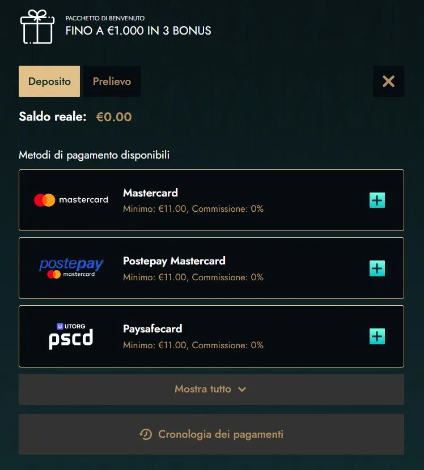Expand Postepay Mastercard with plus icon
Image resolution: width=424 pixels, height=470 pixels.
377,268
